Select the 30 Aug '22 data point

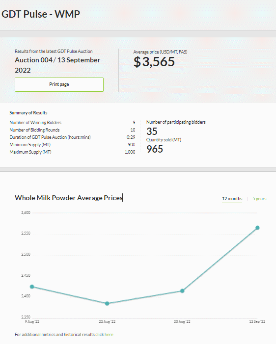click(182, 291)
